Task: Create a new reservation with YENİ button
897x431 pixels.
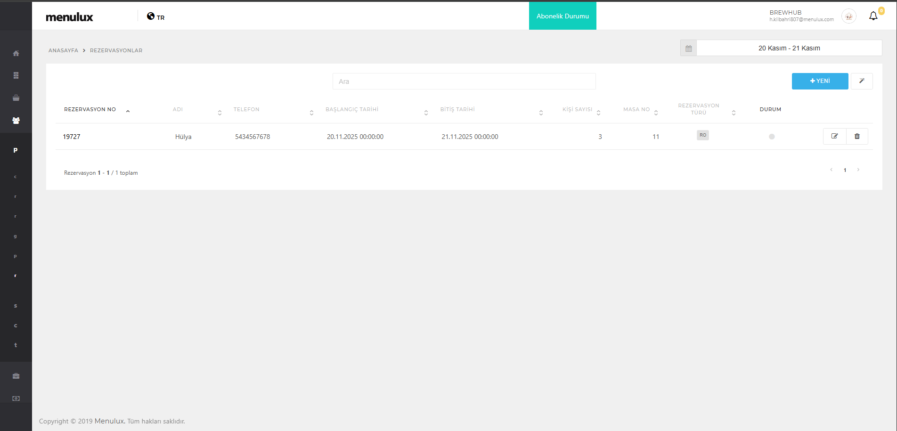Action: point(820,81)
